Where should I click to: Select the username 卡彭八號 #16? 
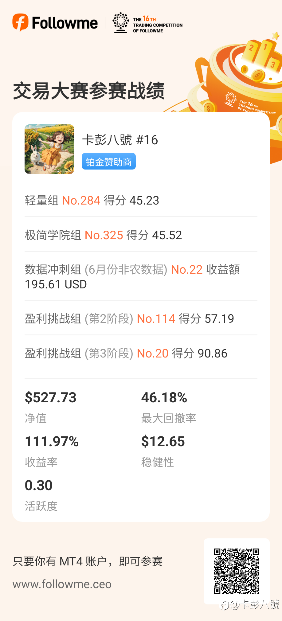[x=120, y=140]
